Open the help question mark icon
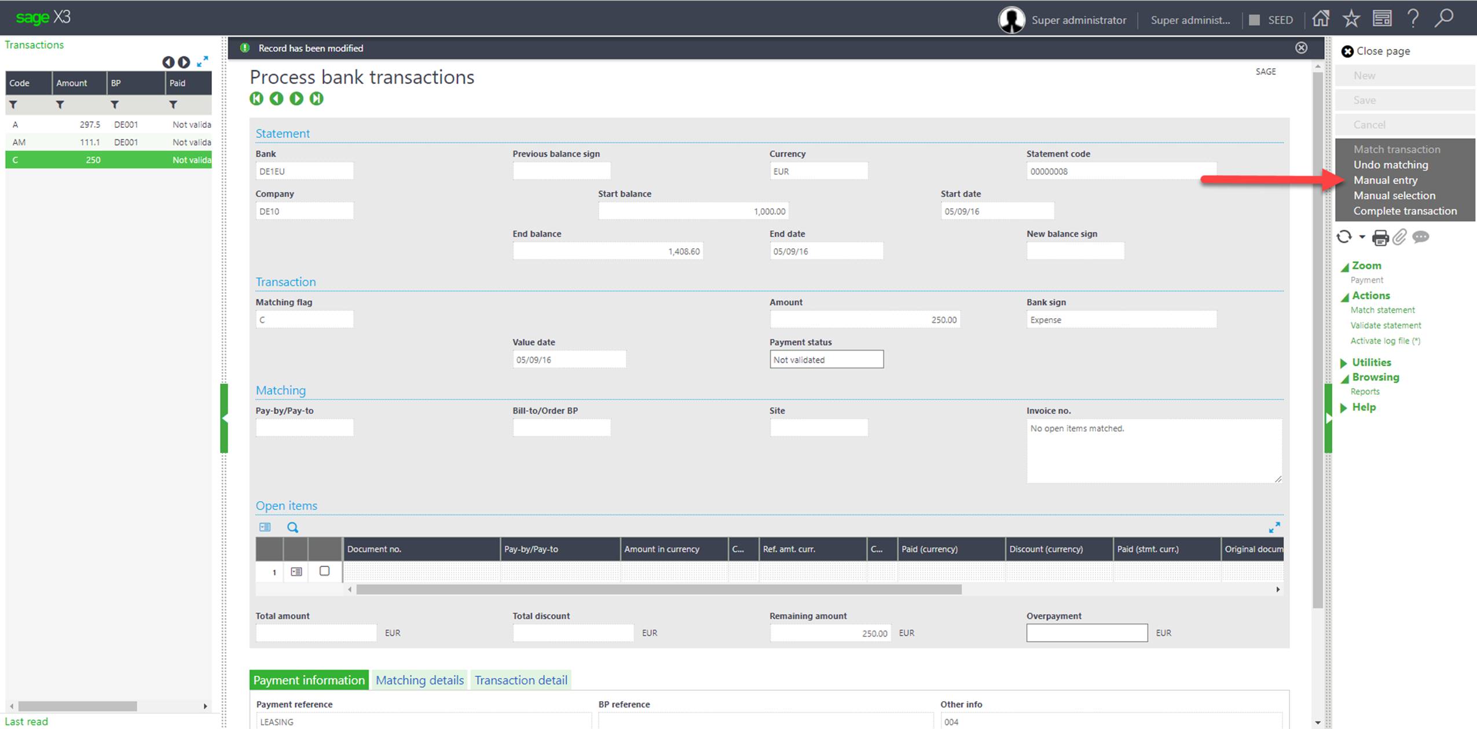The width and height of the screenshot is (1477, 729). [x=1413, y=19]
